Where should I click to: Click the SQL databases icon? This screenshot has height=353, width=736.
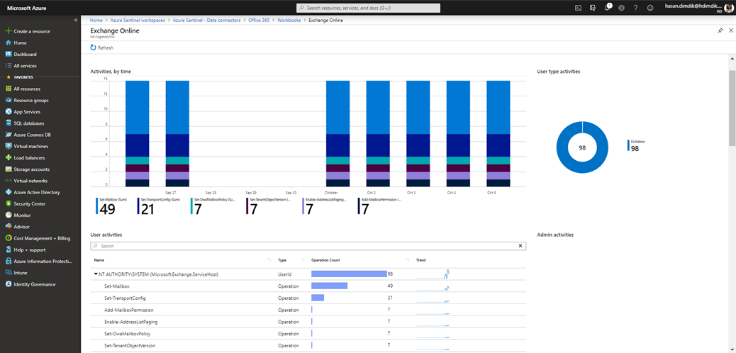click(8, 123)
